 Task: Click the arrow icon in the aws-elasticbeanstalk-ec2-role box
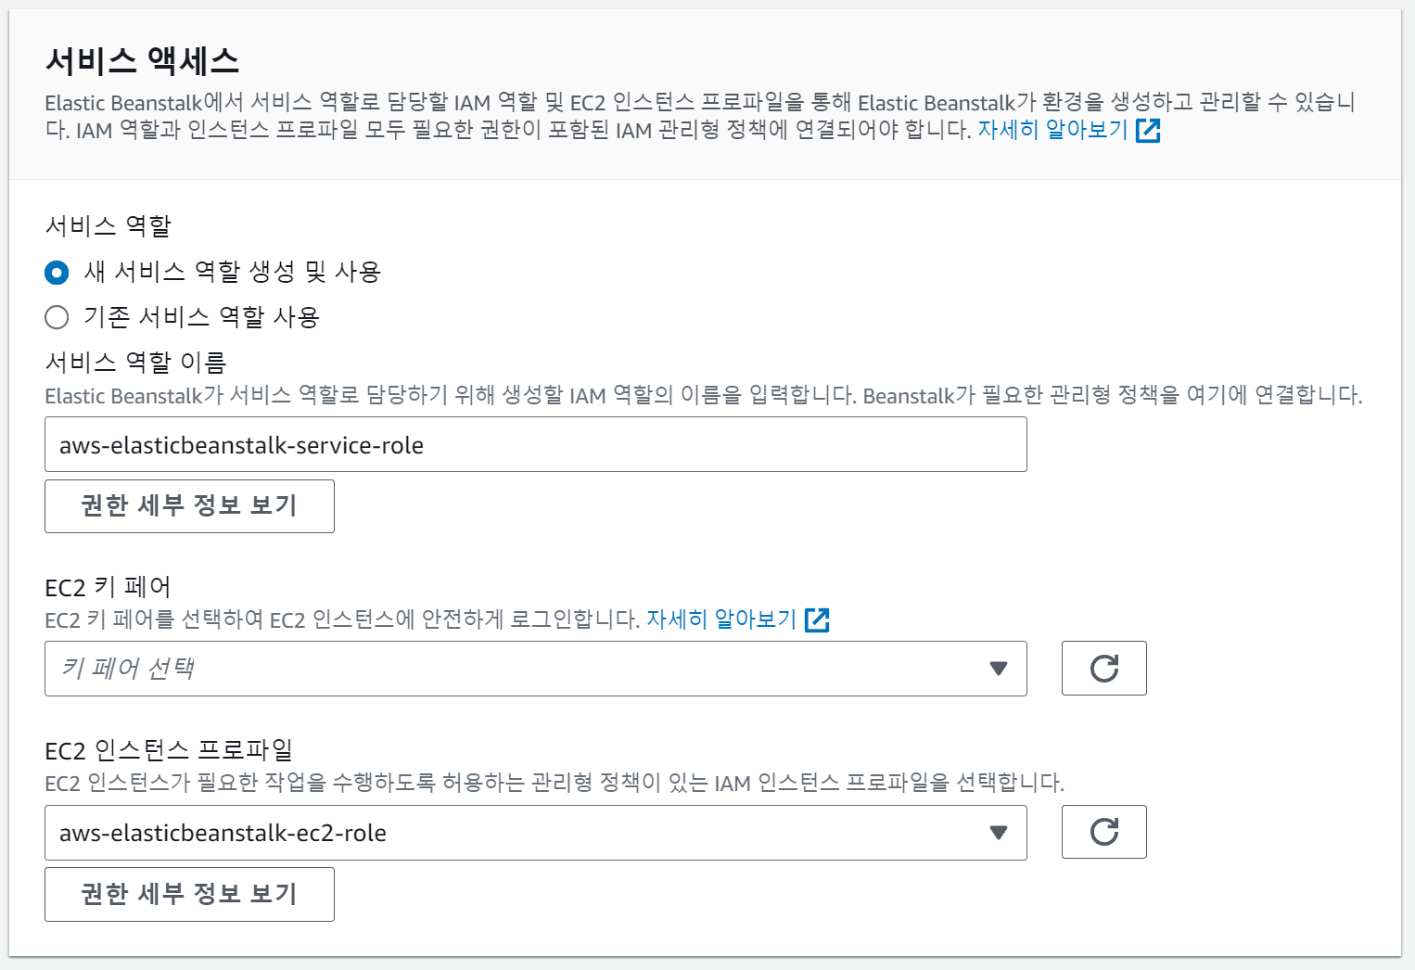click(999, 833)
